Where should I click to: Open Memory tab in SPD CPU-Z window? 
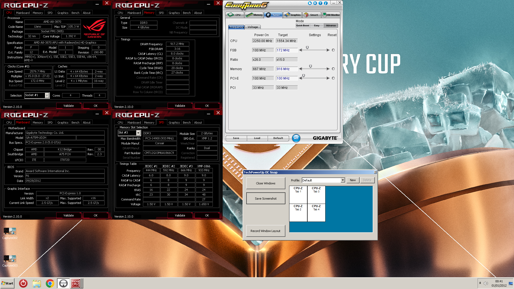point(149,123)
